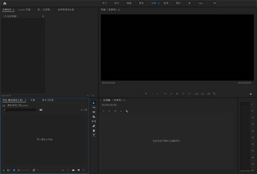Open the sort icons dropdown
Screen dimensions: 257x174
coord(35,170)
